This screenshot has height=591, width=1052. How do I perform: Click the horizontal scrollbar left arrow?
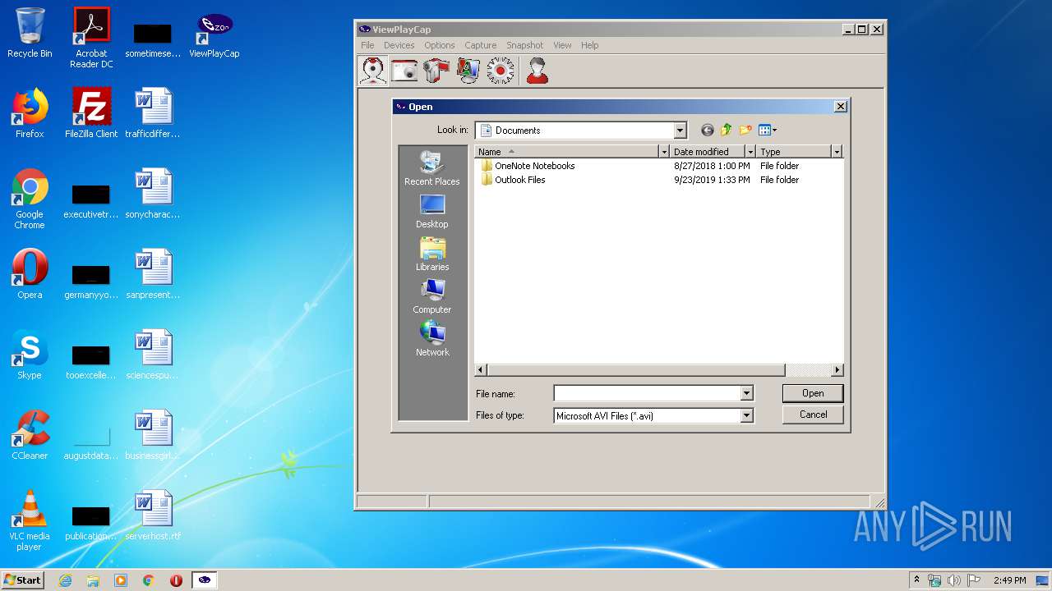[481, 370]
